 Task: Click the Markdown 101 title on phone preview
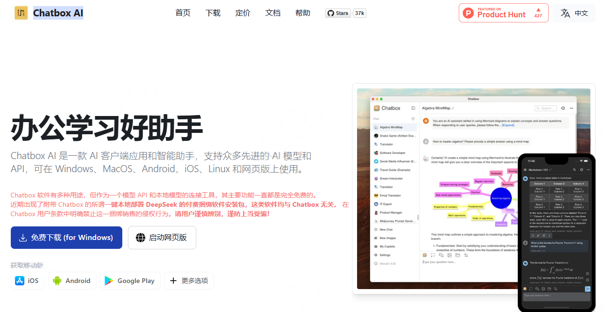pyautogui.click(x=539, y=170)
